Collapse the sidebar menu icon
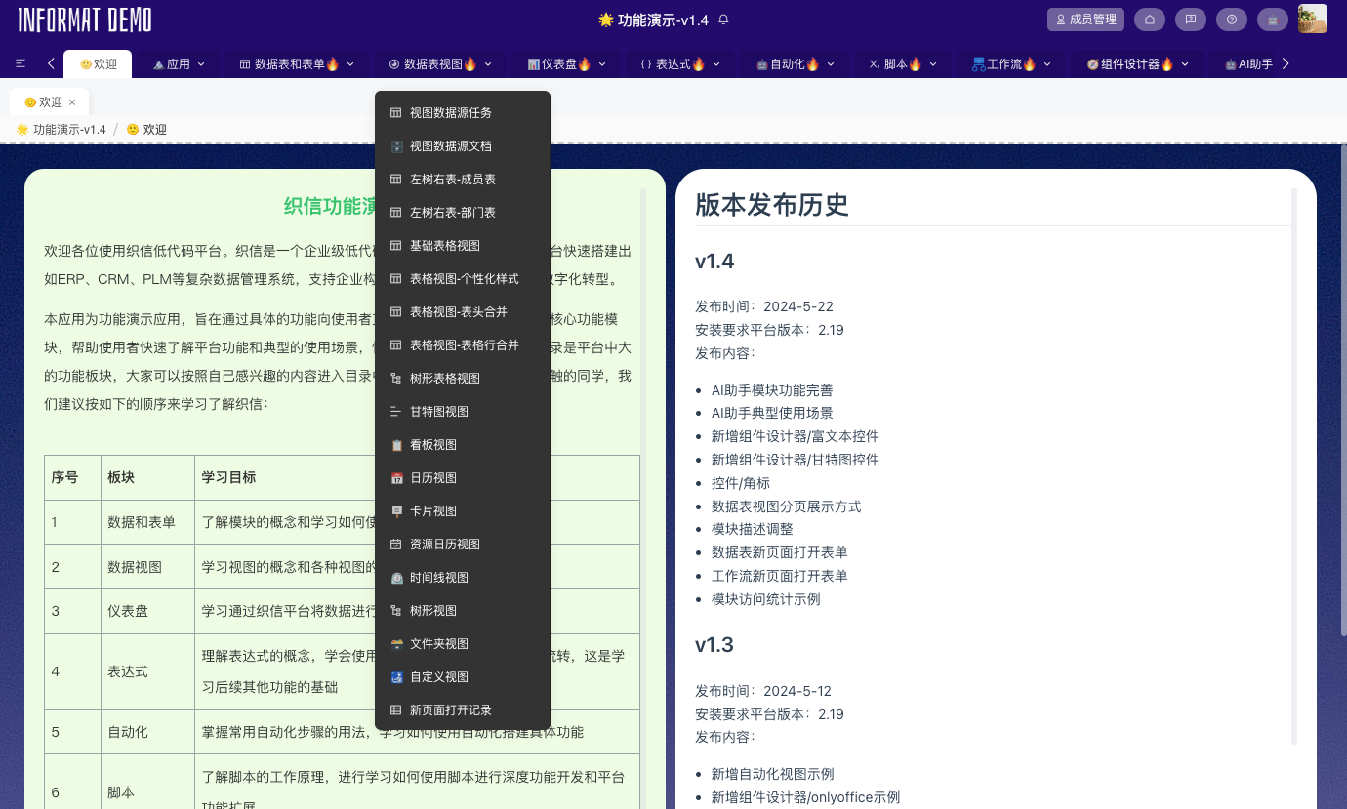 point(20,63)
